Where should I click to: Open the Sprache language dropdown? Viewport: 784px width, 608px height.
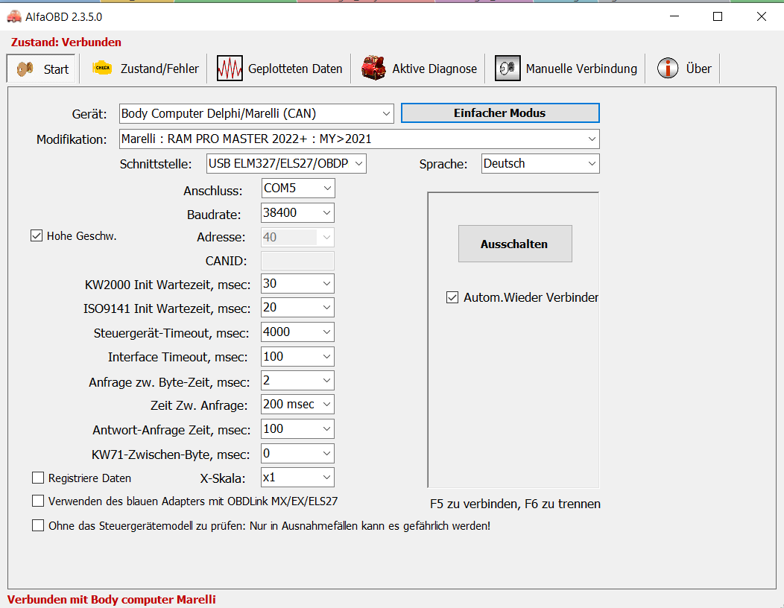click(x=540, y=163)
